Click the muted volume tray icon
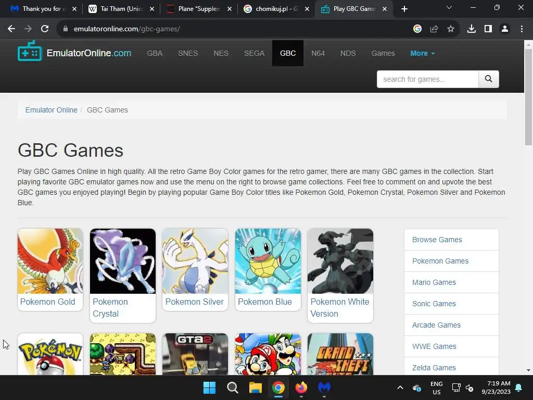 click(x=469, y=387)
